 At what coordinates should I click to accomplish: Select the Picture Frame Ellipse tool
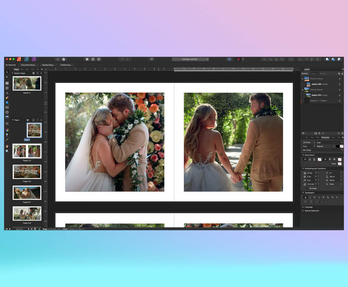pos(7,112)
